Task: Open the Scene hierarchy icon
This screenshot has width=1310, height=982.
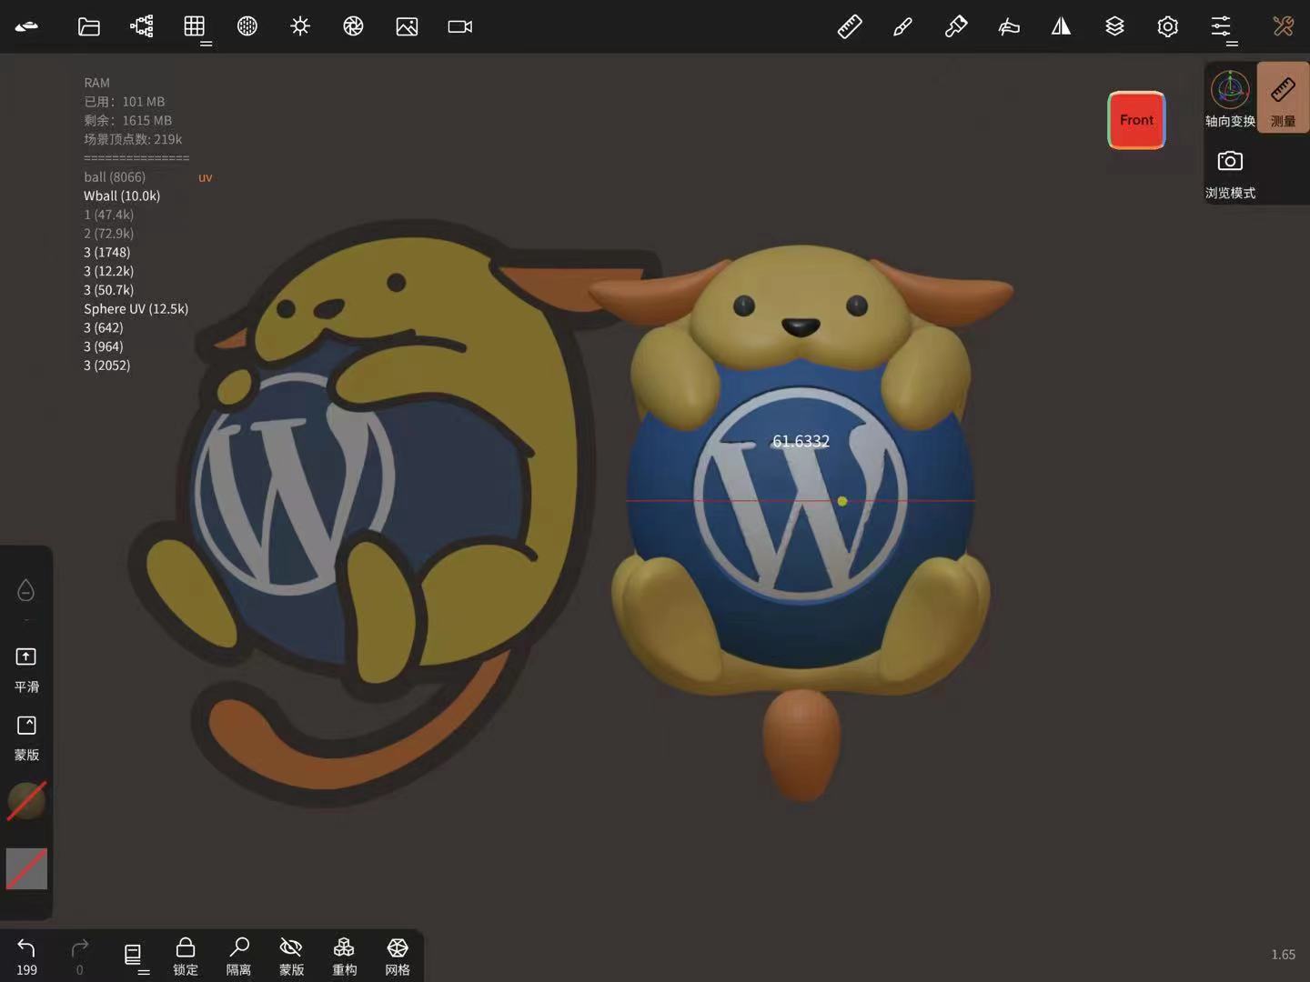Action: (142, 26)
